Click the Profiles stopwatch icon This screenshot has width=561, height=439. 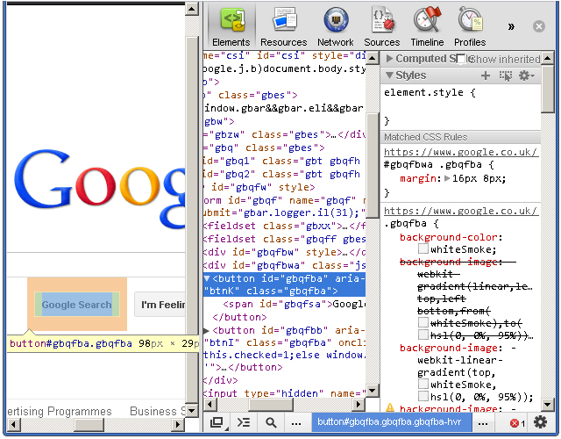(470, 19)
